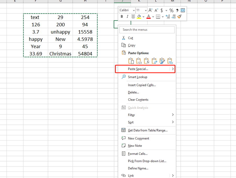
Task: Expand Paste Special submenu arrow
Action: pyautogui.click(x=173, y=69)
